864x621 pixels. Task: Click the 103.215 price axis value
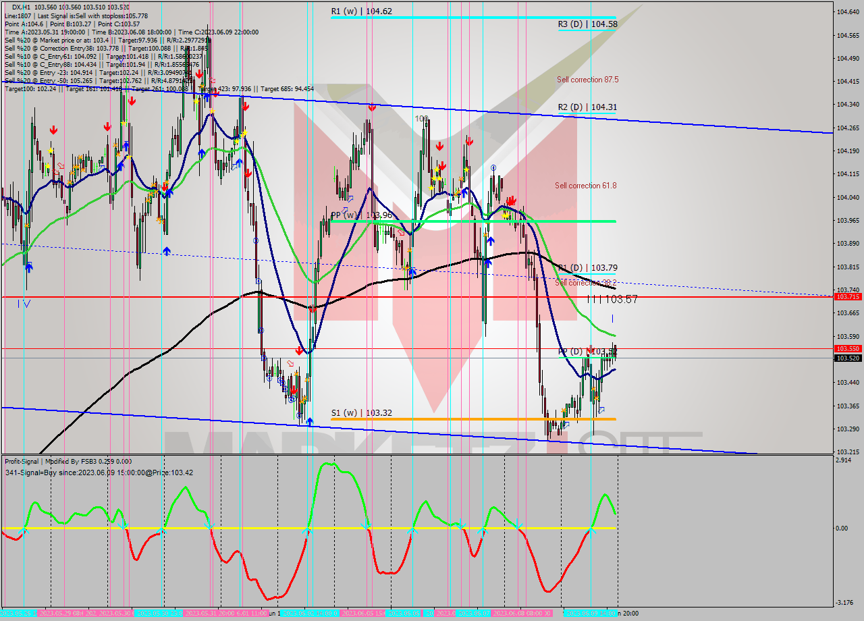tap(848, 452)
